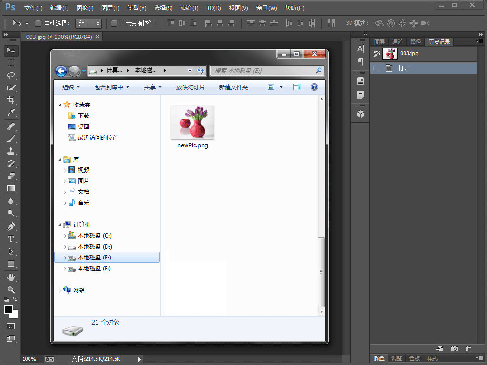Image resolution: width=487 pixels, height=365 pixels.
Task: Go back with the blue arrow button
Action: pos(61,71)
